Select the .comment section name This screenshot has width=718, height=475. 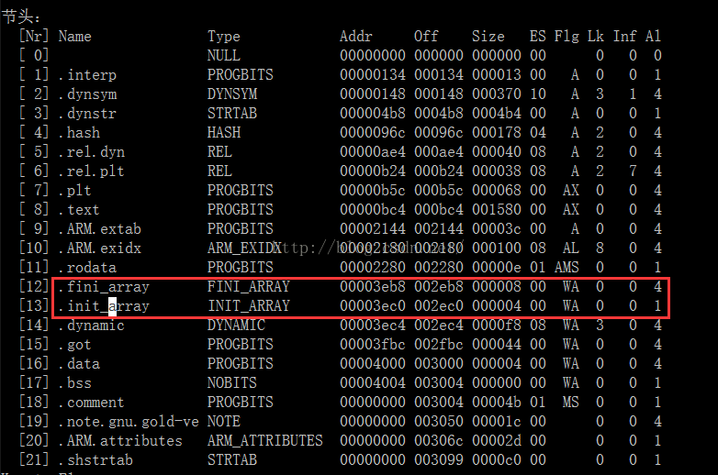92,402
